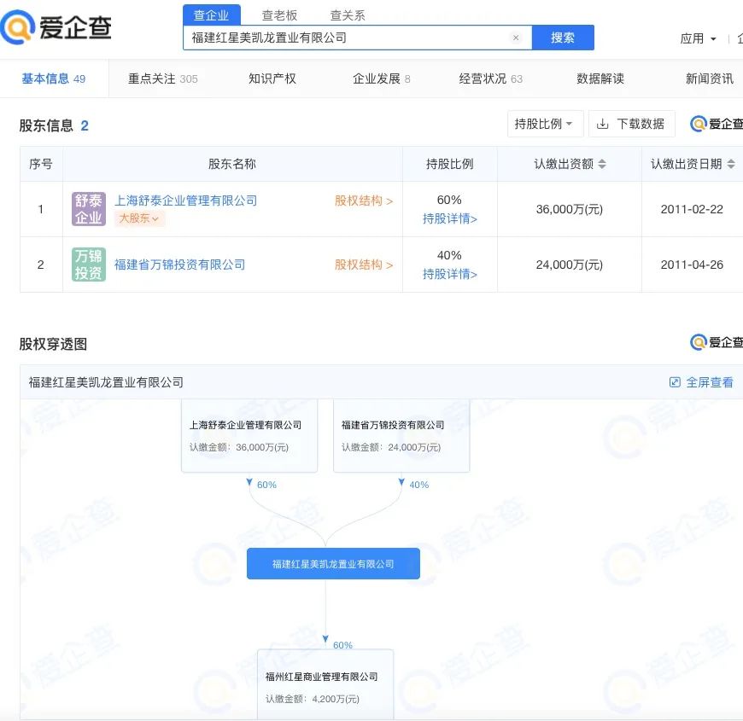Click the 舒泰企业 shareholder logo
Image resolution: width=743 pixels, height=721 pixels.
tap(89, 209)
